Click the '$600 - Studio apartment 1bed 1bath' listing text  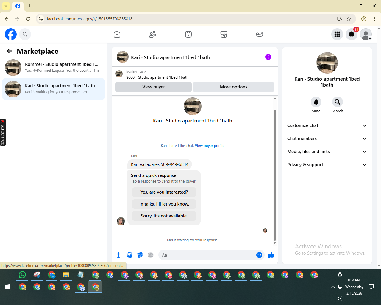(157, 77)
